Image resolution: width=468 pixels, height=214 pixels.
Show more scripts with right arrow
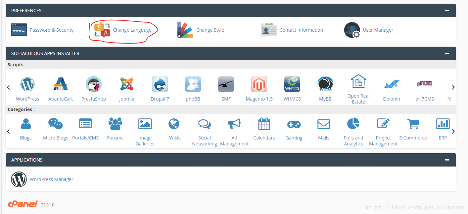coord(453,87)
